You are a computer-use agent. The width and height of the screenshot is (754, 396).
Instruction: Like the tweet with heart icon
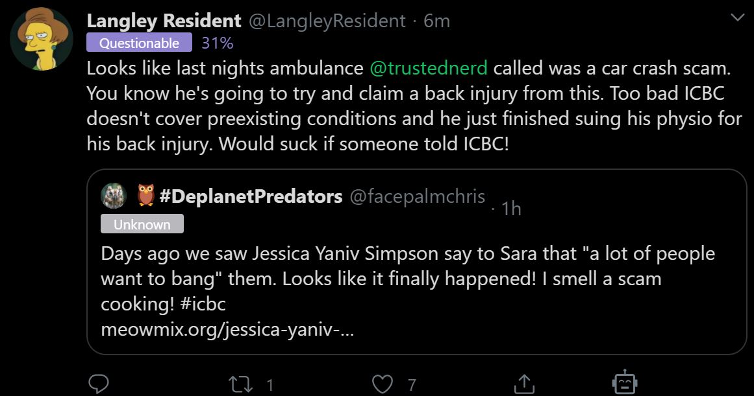tap(383, 384)
